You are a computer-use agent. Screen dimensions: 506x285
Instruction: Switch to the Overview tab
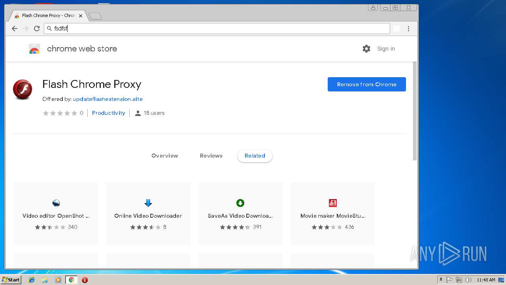pyautogui.click(x=165, y=156)
